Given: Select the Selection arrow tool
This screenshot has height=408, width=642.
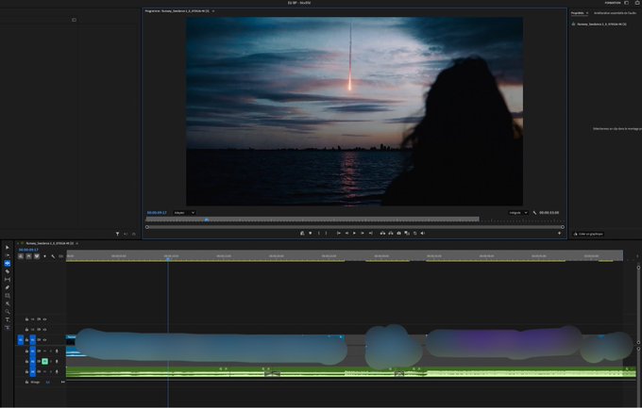Looking at the screenshot, I should pos(8,247).
